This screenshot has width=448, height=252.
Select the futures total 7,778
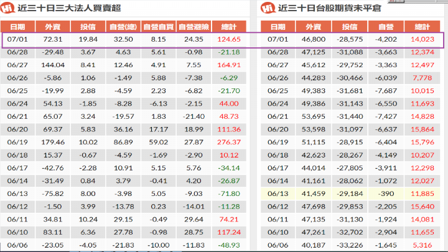point(422,78)
